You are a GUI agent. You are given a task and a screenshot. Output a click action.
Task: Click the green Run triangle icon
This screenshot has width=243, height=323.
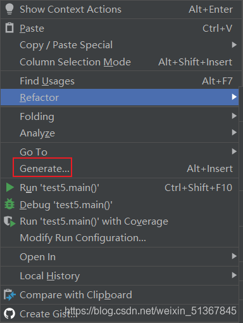click(9, 188)
